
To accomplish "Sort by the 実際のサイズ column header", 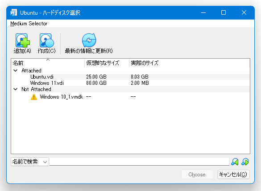I will click(190, 63).
